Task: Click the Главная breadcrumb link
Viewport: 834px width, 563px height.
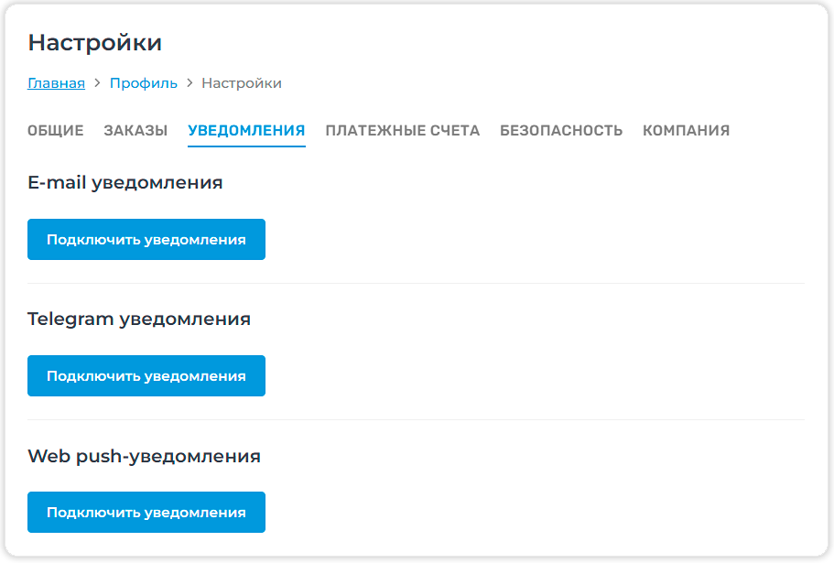Action: tap(56, 83)
